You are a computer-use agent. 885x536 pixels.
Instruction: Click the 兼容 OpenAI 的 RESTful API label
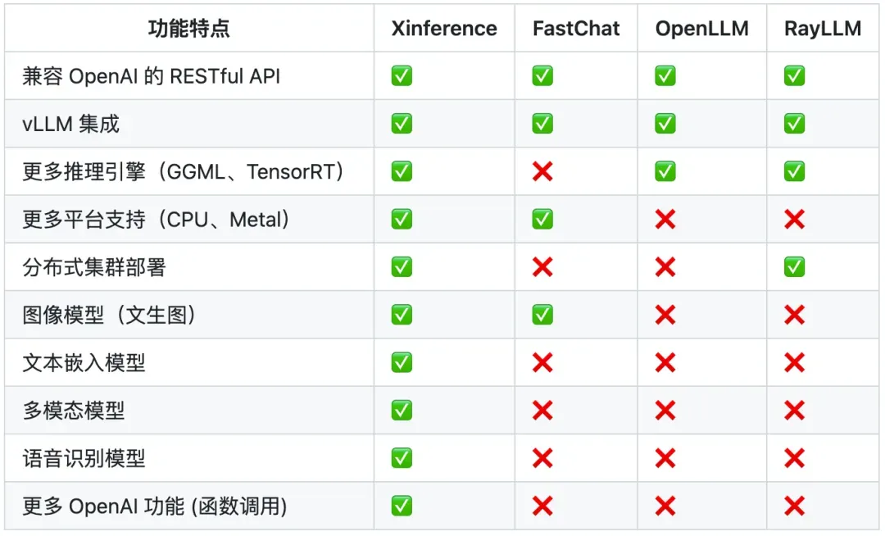(152, 76)
